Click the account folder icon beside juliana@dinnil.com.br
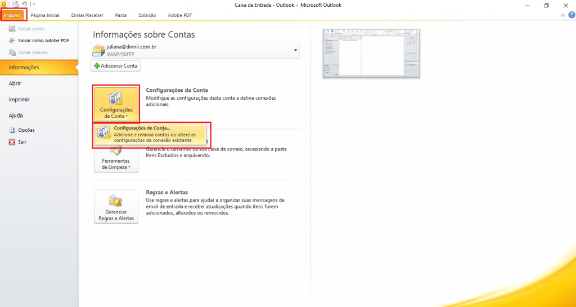576x307 pixels. (x=98, y=50)
